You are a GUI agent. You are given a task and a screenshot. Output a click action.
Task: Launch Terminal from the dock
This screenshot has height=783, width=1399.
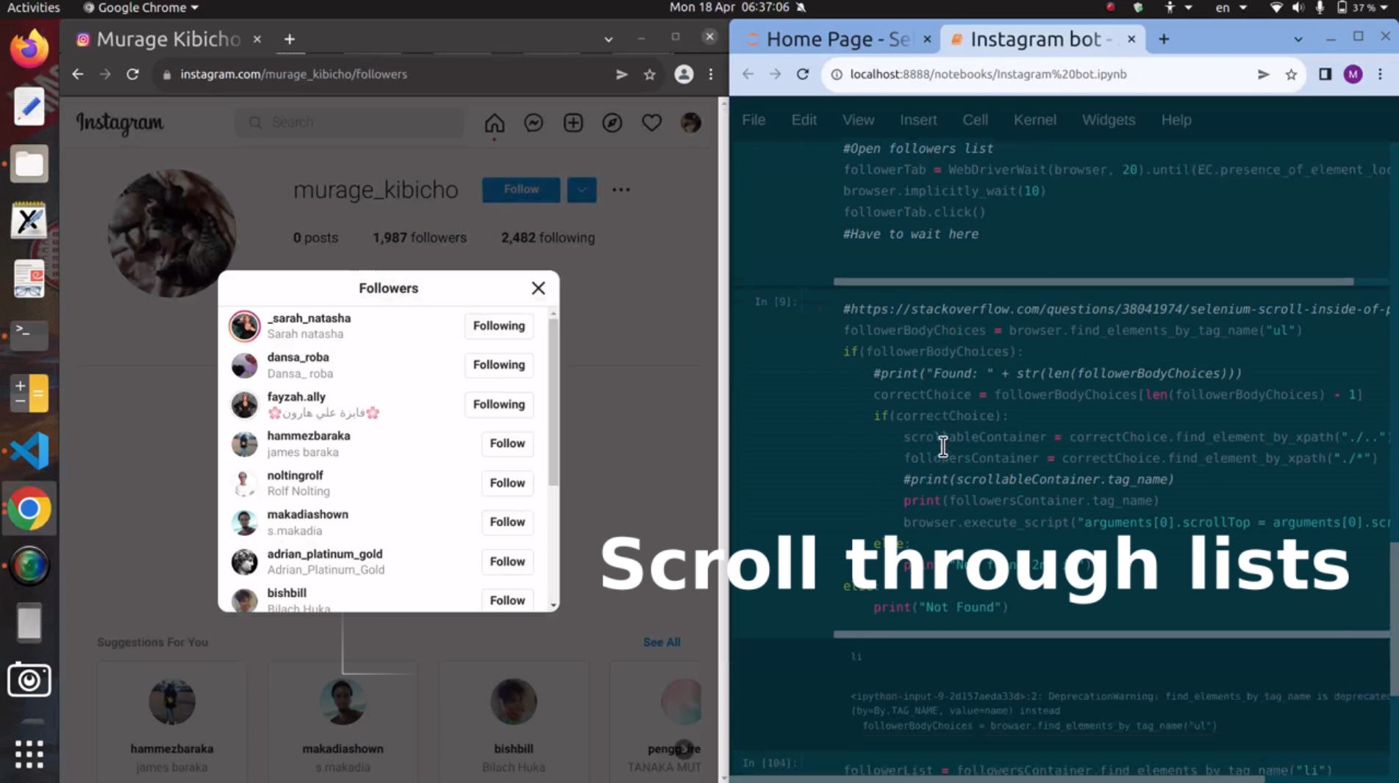click(29, 335)
